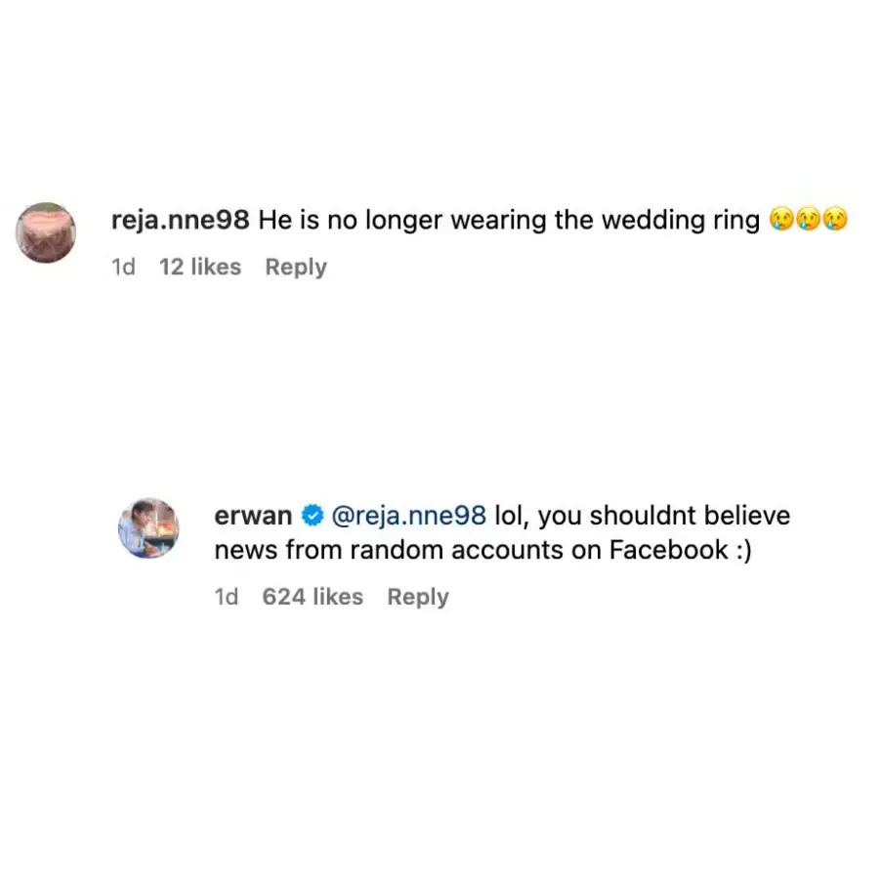Screen dimensions: 879x879
Task: Open reja.nne98's profile picture
Action: tap(46, 232)
